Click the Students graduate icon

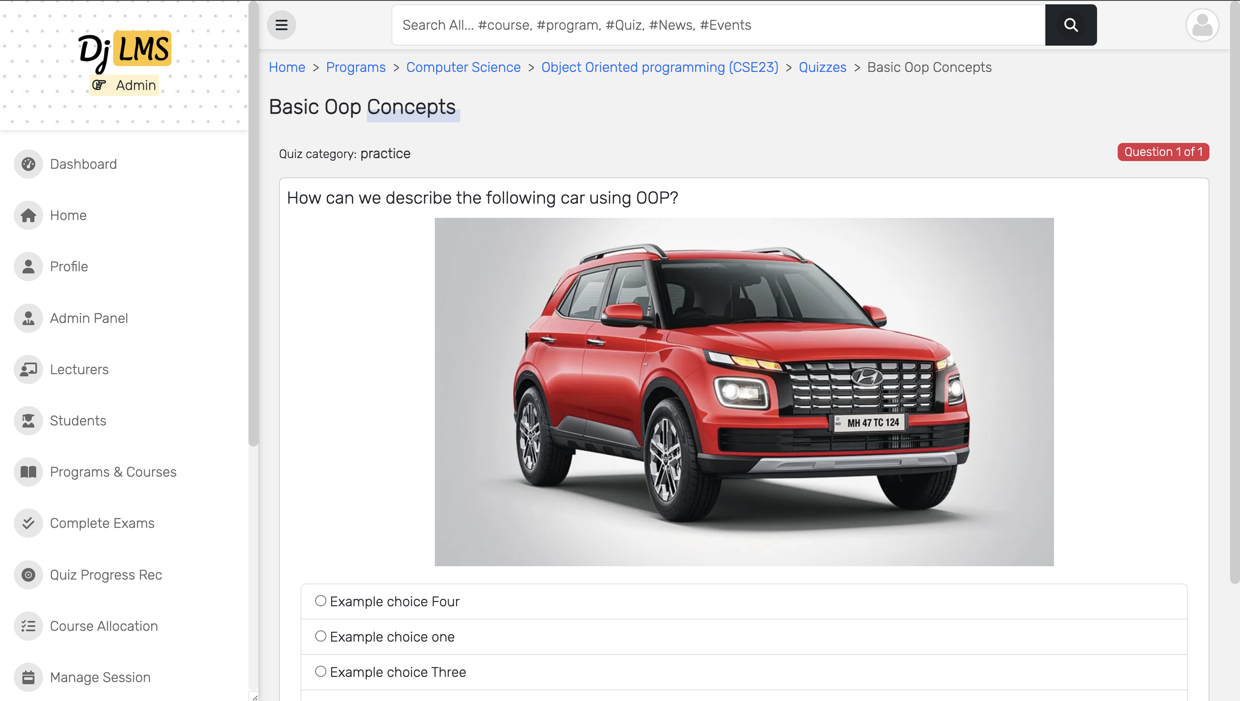pyautogui.click(x=28, y=421)
